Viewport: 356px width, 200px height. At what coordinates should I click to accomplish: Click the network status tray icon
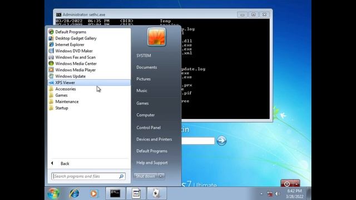(269, 194)
